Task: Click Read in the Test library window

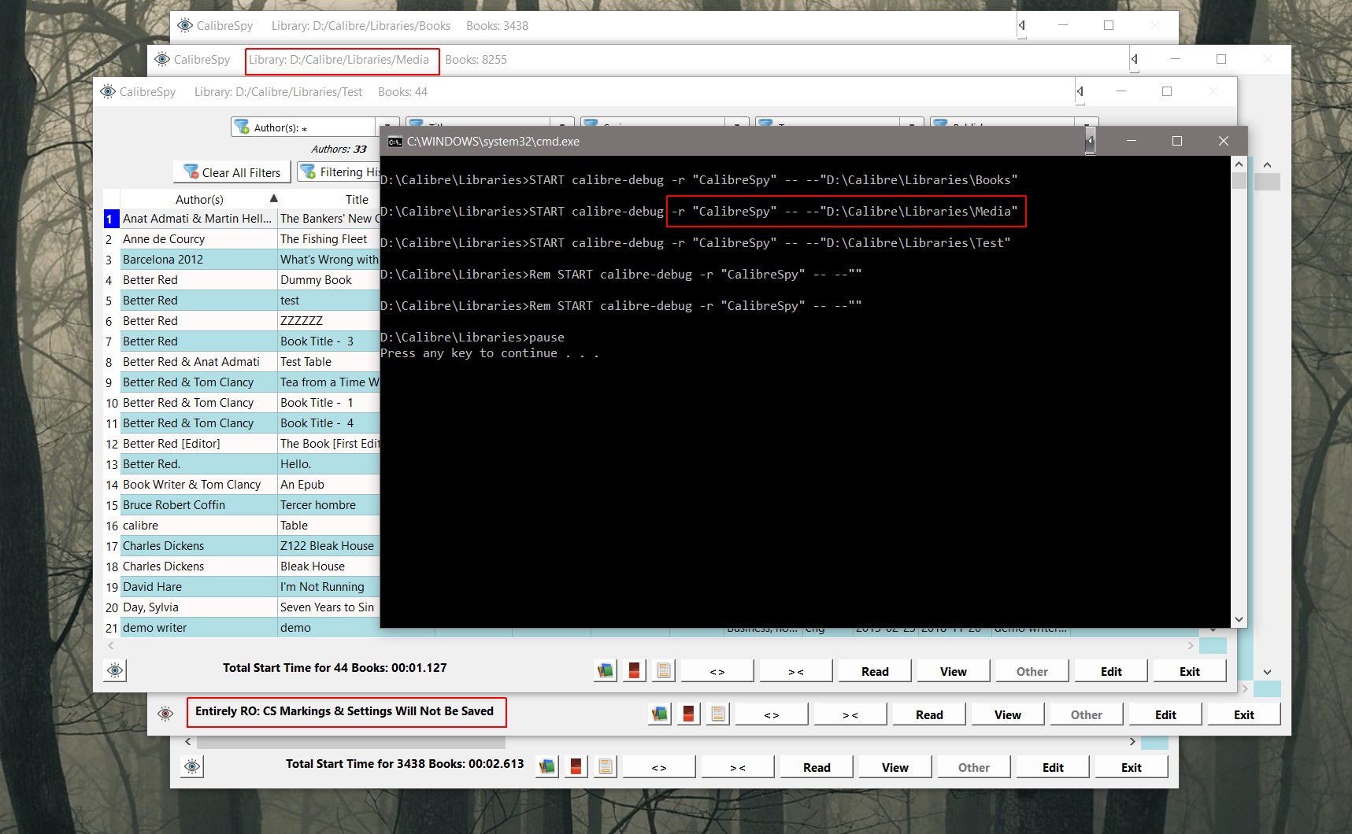Action: tap(875, 671)
